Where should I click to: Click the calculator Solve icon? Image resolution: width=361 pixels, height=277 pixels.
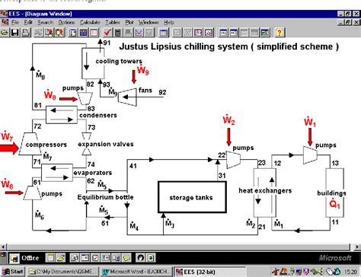point(118,33)
